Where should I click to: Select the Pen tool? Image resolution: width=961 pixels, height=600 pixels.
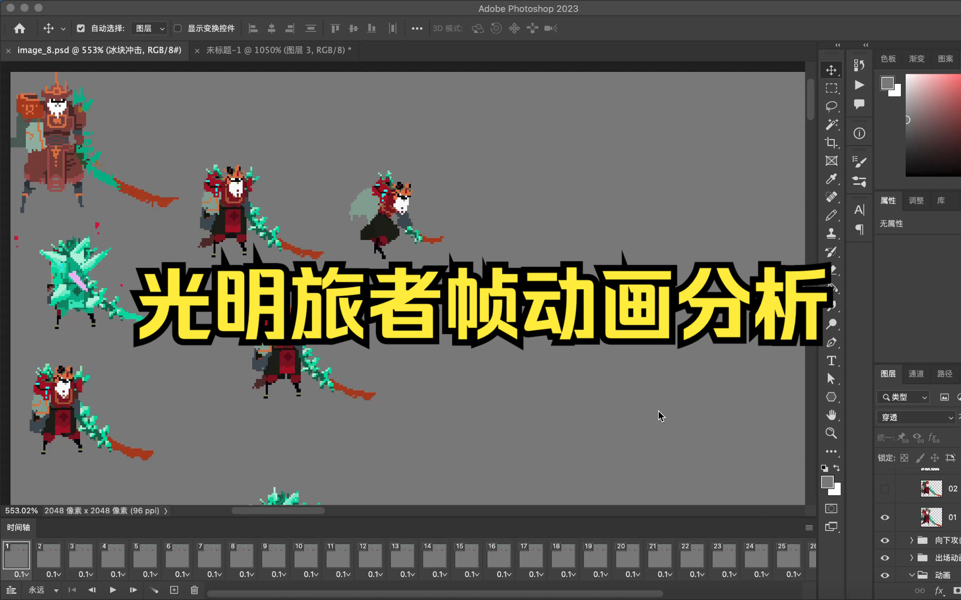click(831, 342)
